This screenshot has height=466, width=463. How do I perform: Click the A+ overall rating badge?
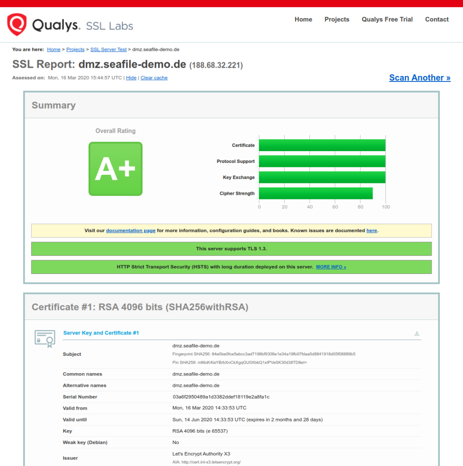click(116, 169)
